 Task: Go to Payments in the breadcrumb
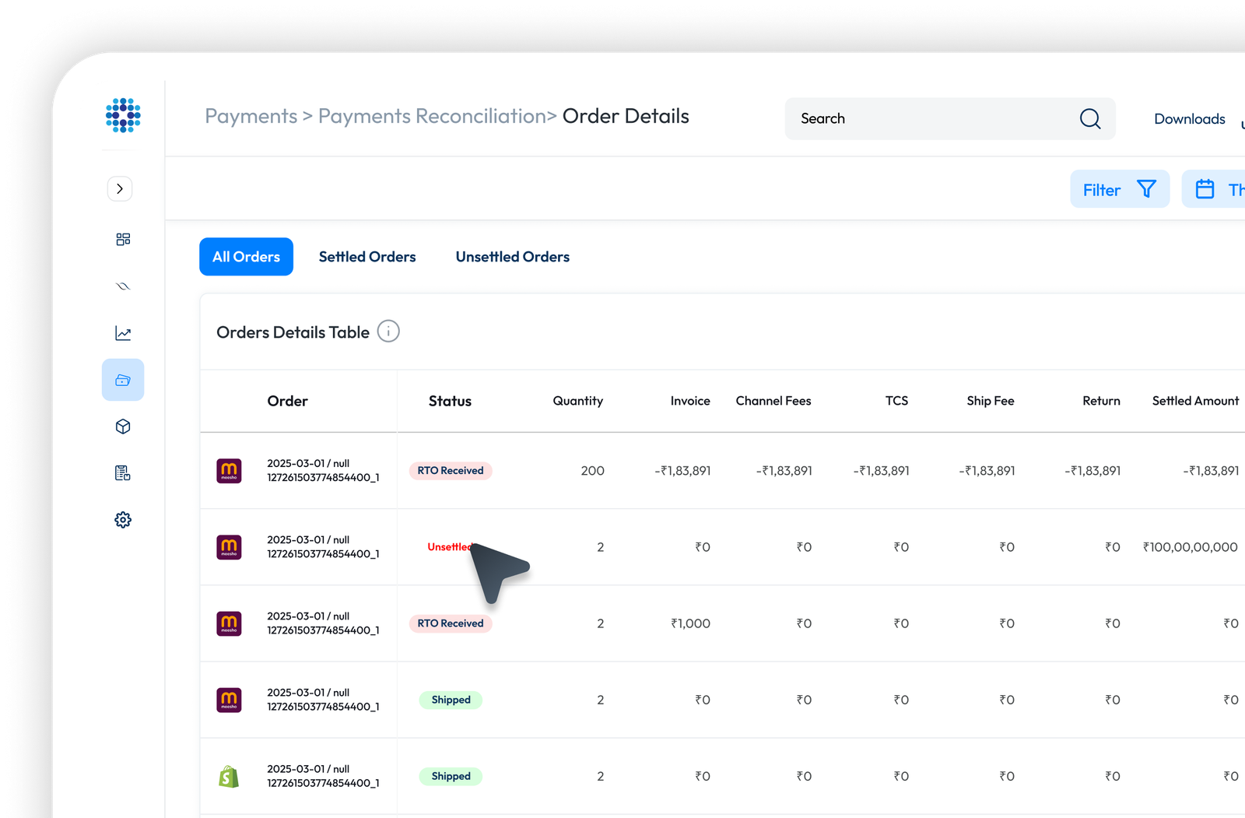tap(251, 116)
